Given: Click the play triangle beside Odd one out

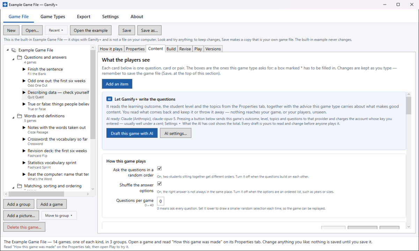Looking at the screenshot, I should pyautogui.click(x=24, y=81).
